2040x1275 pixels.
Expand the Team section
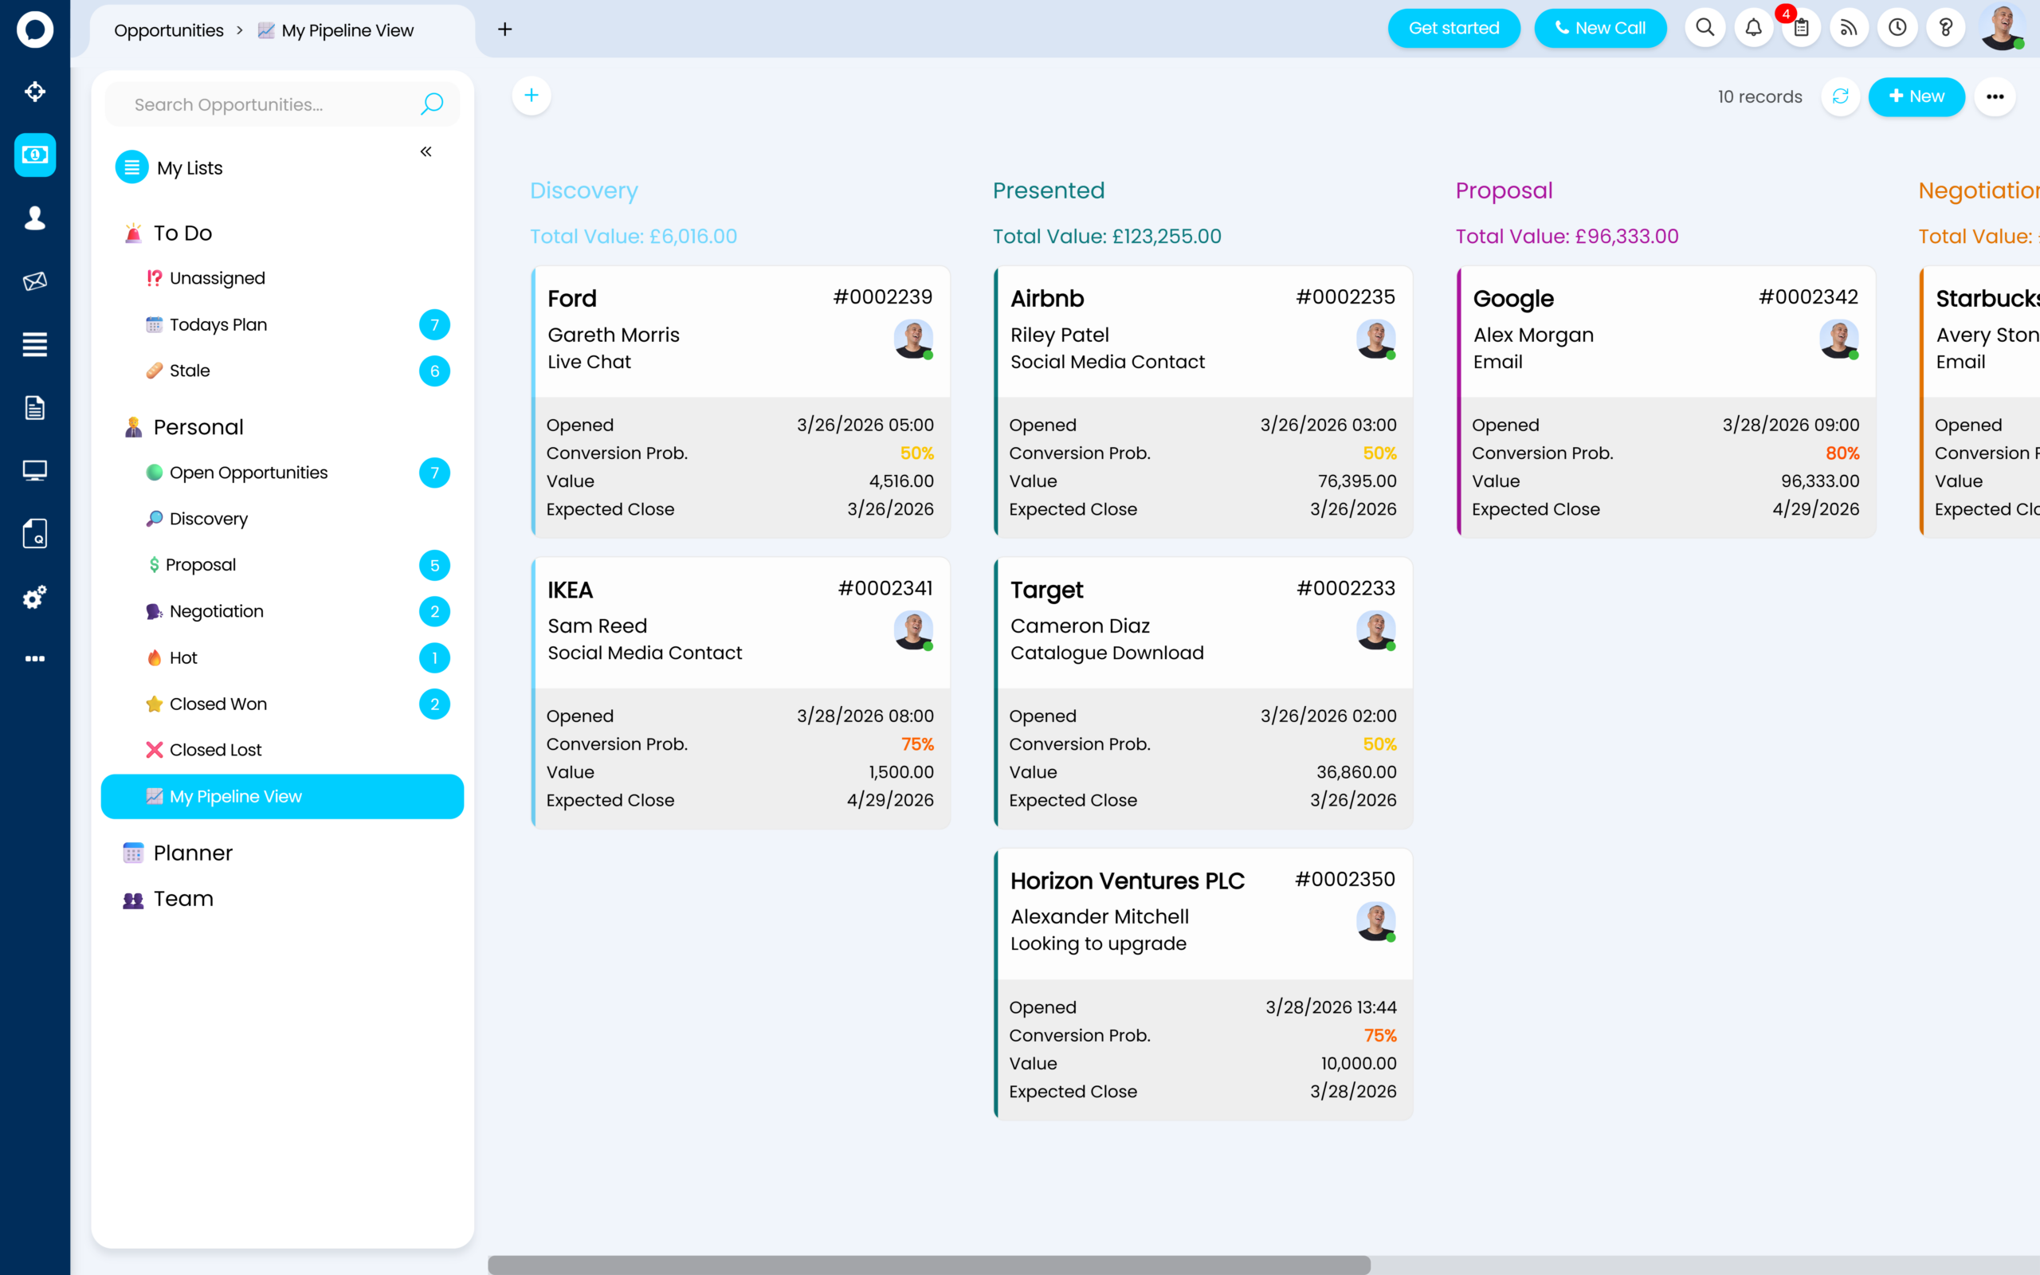click(183, 899)
